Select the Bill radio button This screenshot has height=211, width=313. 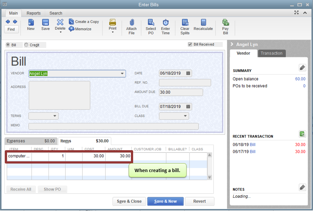coord(8,45)
